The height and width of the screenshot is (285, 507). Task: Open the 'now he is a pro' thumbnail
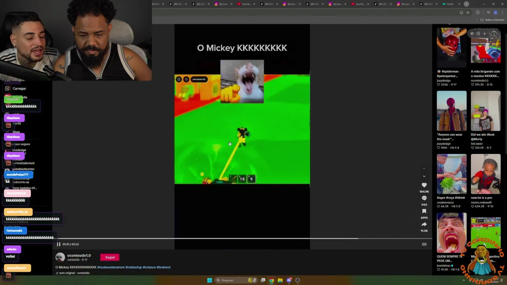click(x=486, y=174)
